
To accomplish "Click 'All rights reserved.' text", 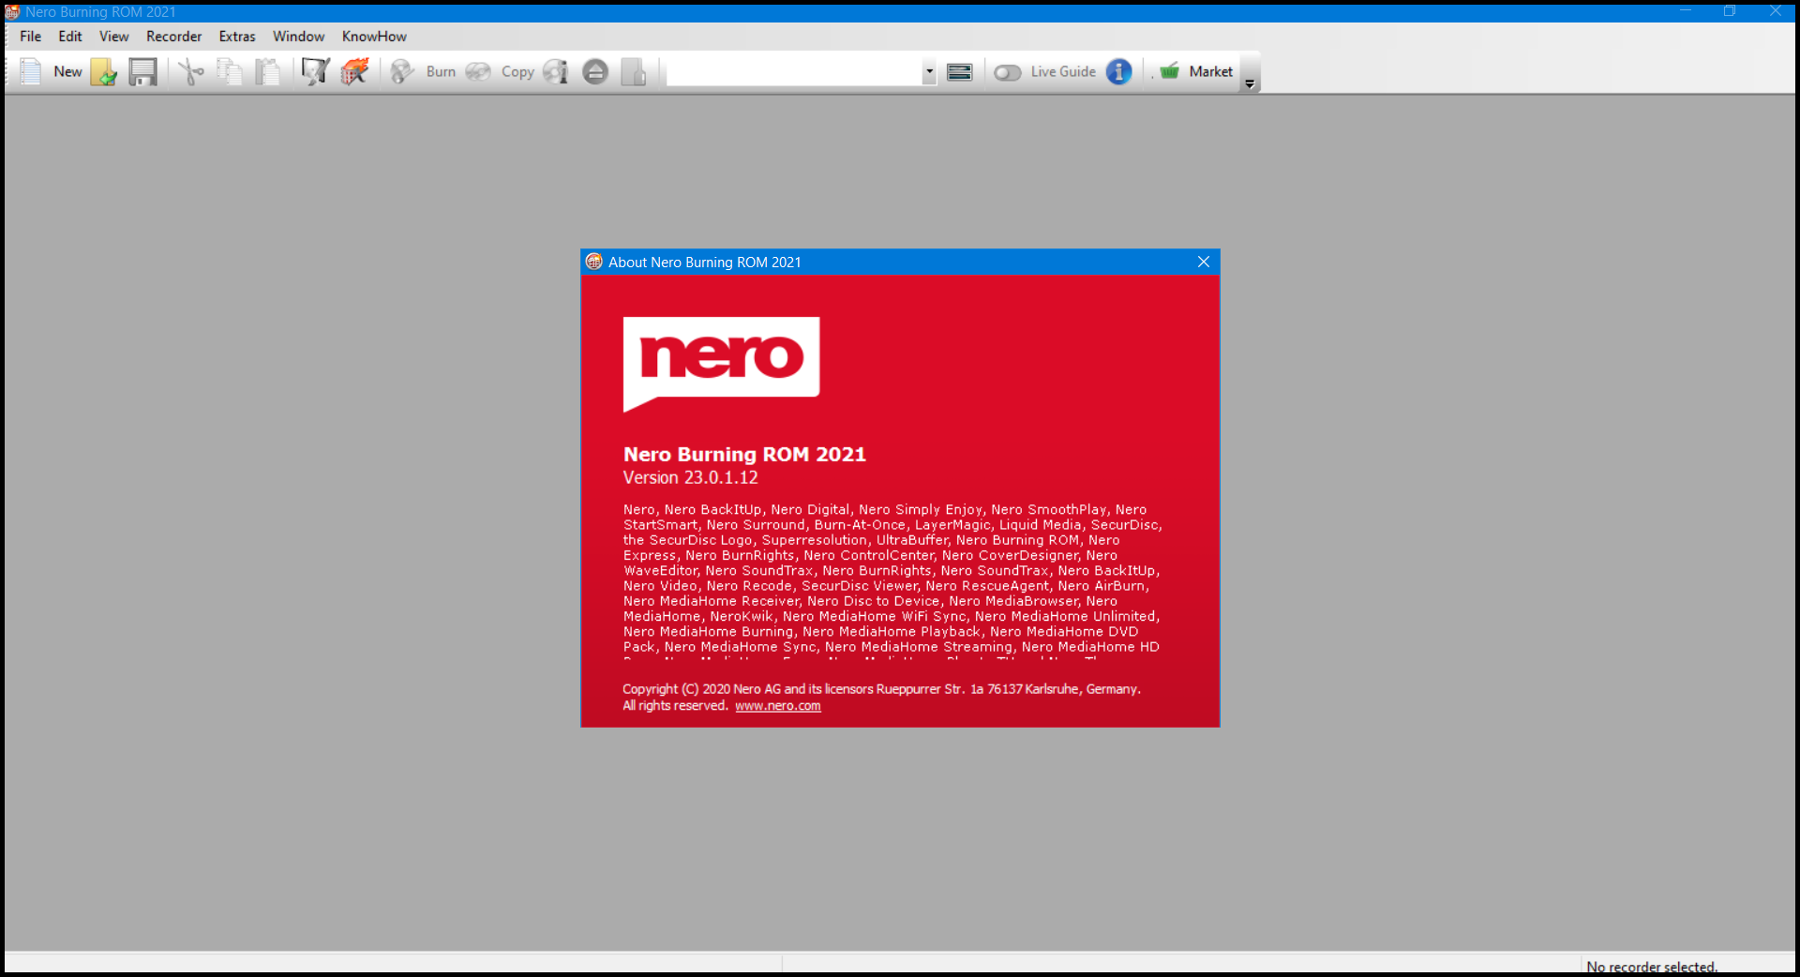I will click(x=675, y=706).
